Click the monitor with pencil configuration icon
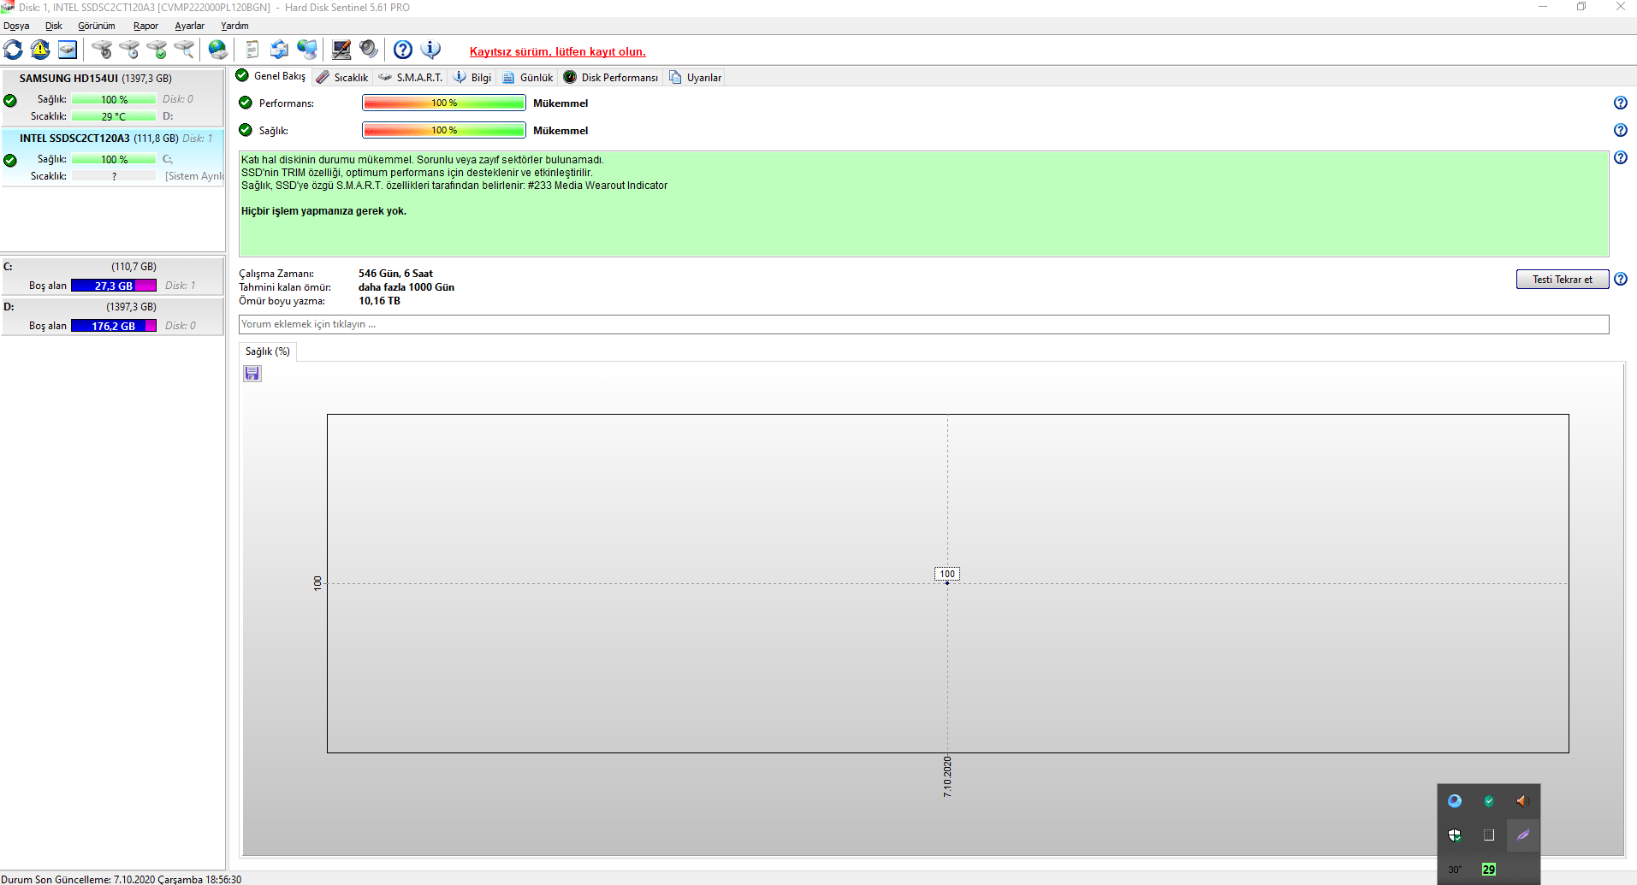Viewport: 1637px width, 885px height. 341,50
